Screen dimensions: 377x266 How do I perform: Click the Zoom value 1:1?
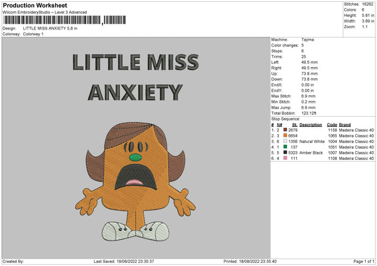[364, 26]
